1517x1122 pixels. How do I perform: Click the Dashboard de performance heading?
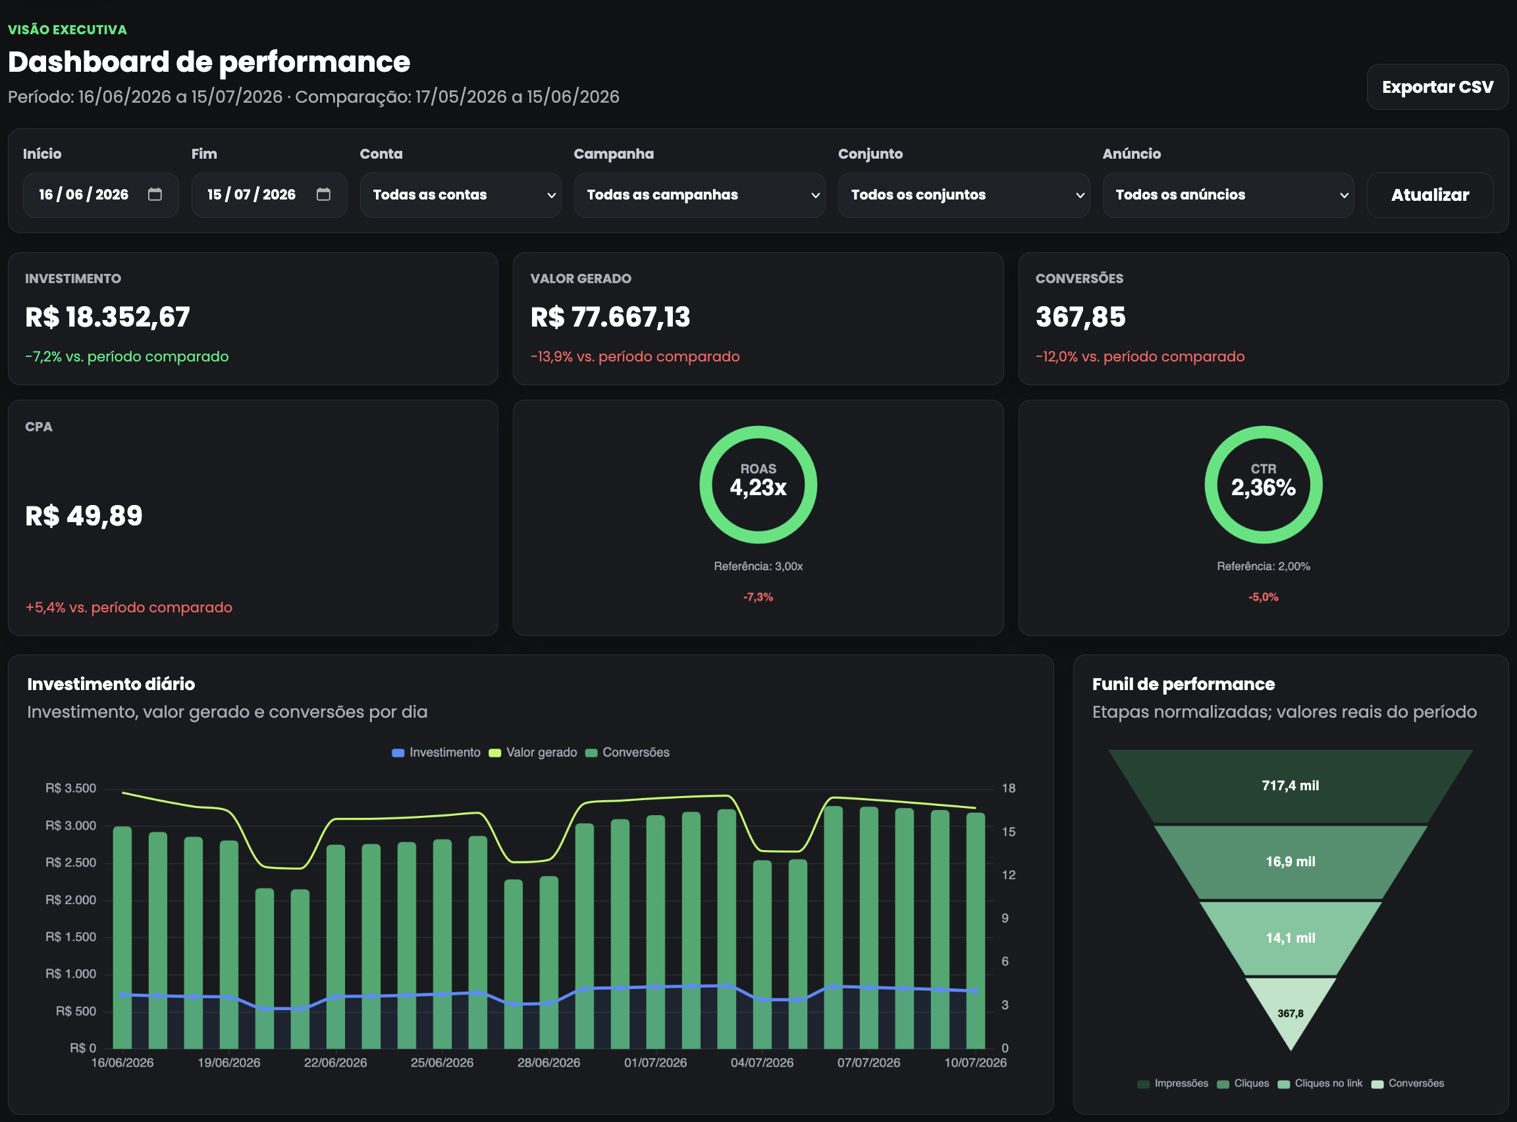pos(209,62)
